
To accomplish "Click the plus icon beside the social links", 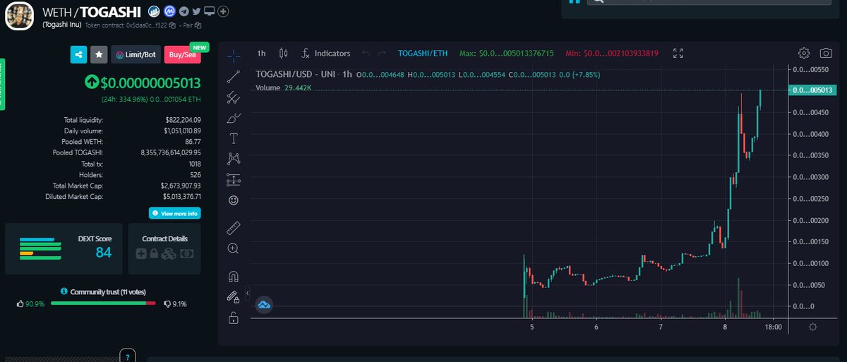I will click(223, 11).
